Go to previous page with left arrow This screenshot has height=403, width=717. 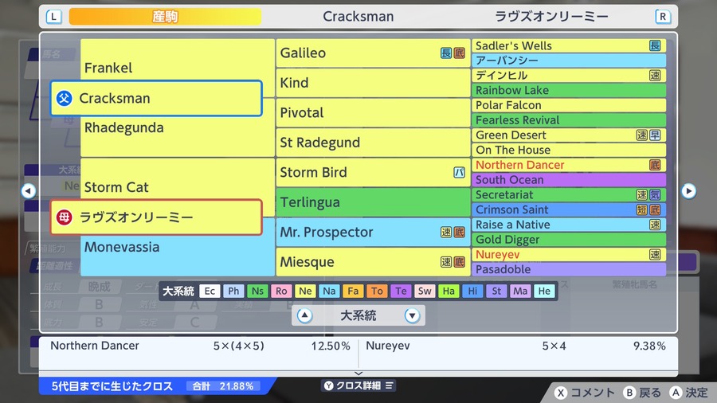[x=29, y=190]
